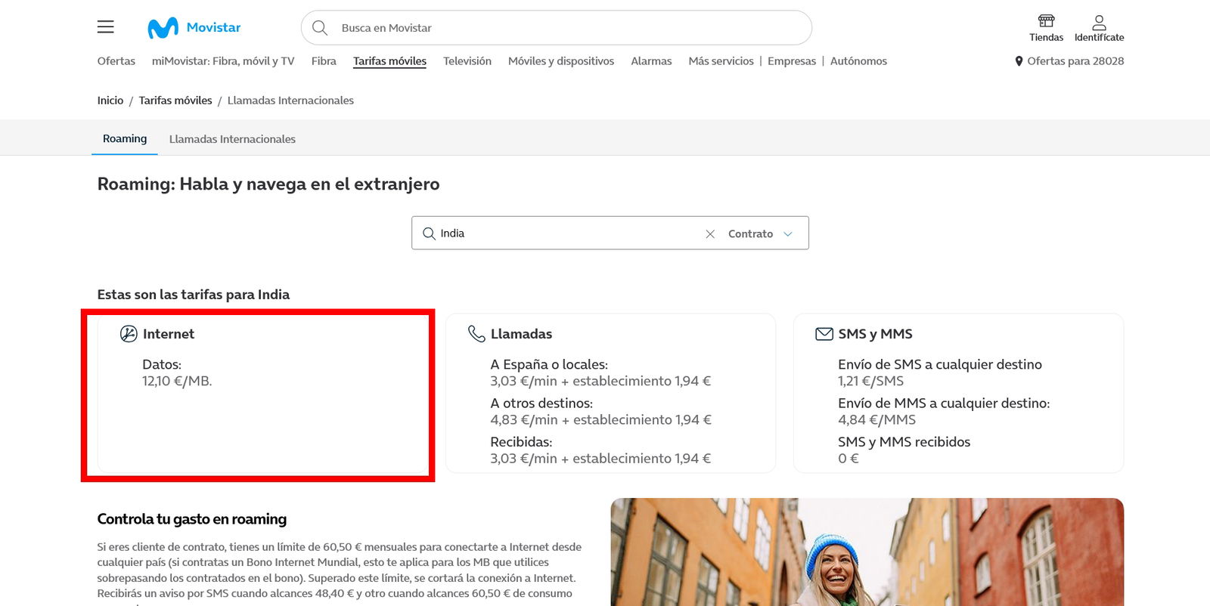Click the SMS y MMS envelope icon

[x=824, y=334]
